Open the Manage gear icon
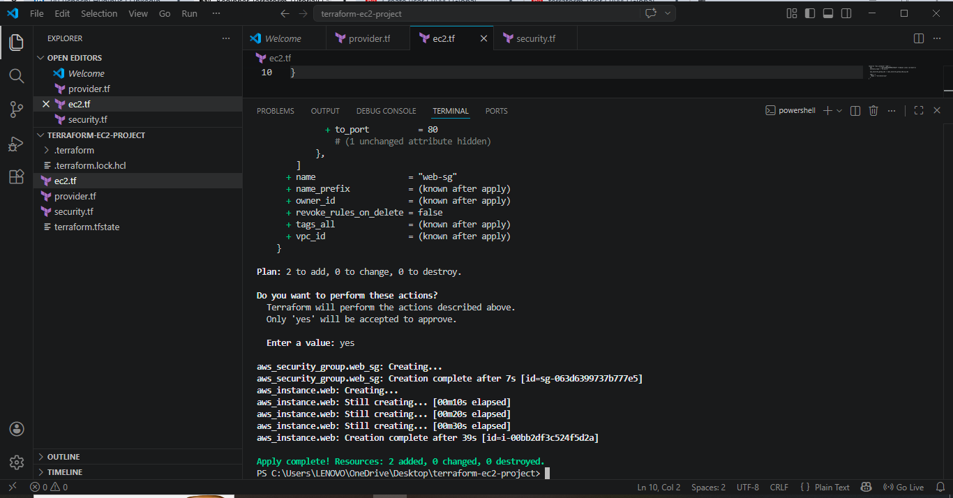 (x=17, y=462)
